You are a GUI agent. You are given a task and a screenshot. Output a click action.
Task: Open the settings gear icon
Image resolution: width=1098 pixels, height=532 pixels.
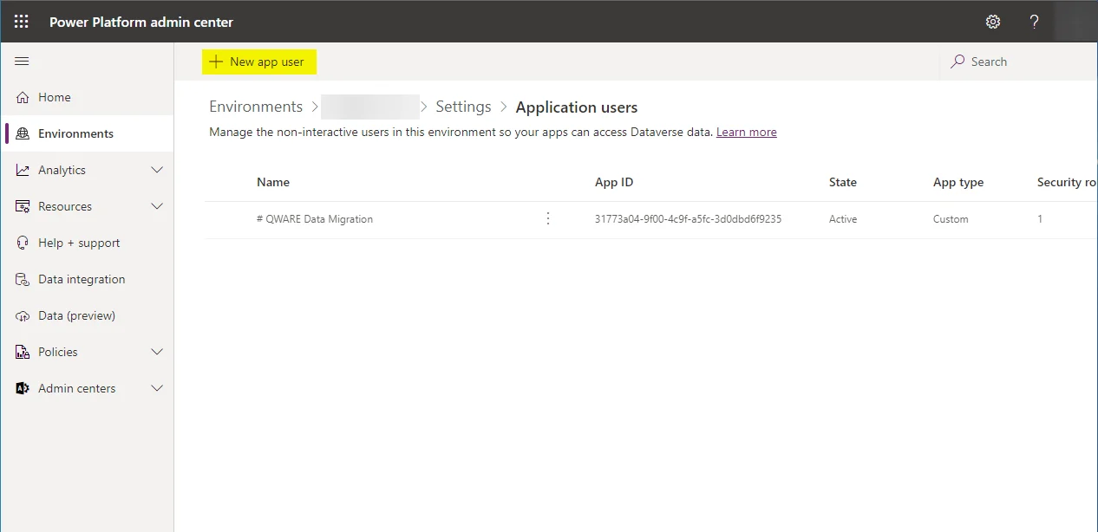point(993,22)
